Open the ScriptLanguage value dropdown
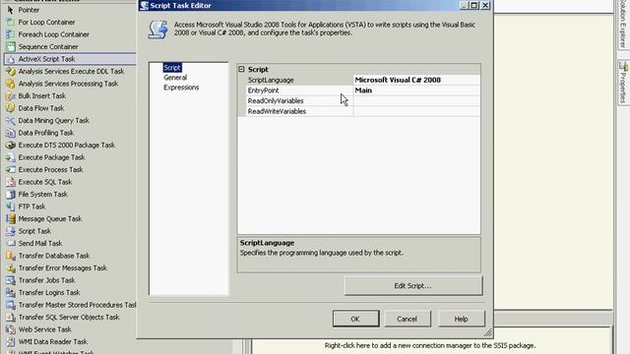 tap(416, 80)
